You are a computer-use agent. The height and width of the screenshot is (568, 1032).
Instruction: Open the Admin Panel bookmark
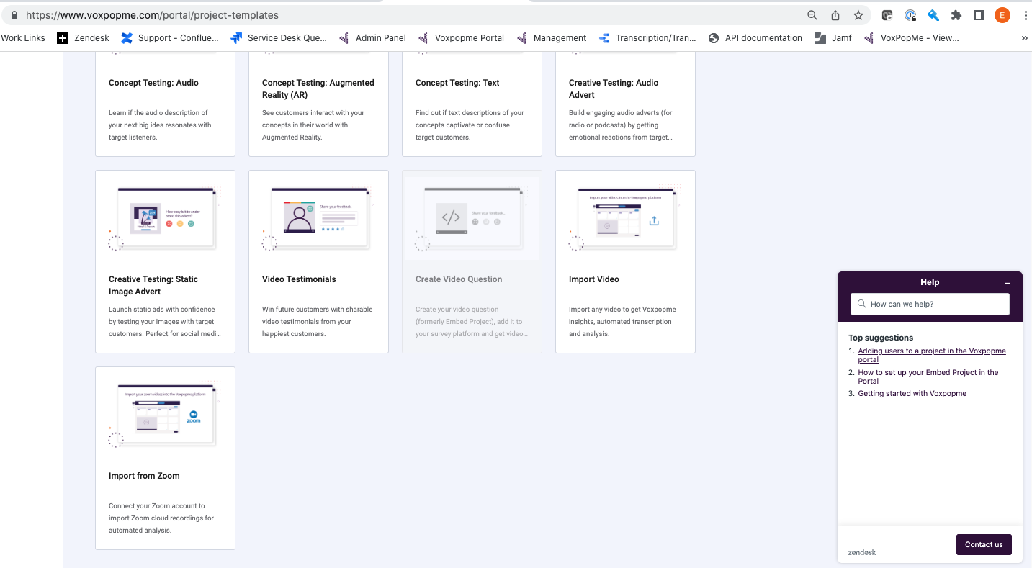coord(372,38)
